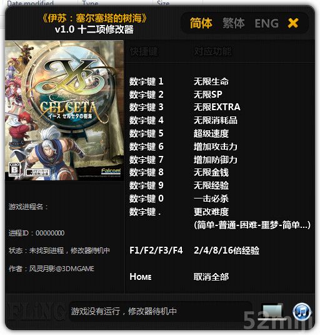Click the 增加攻击力 entry

[x=216, y=147]
